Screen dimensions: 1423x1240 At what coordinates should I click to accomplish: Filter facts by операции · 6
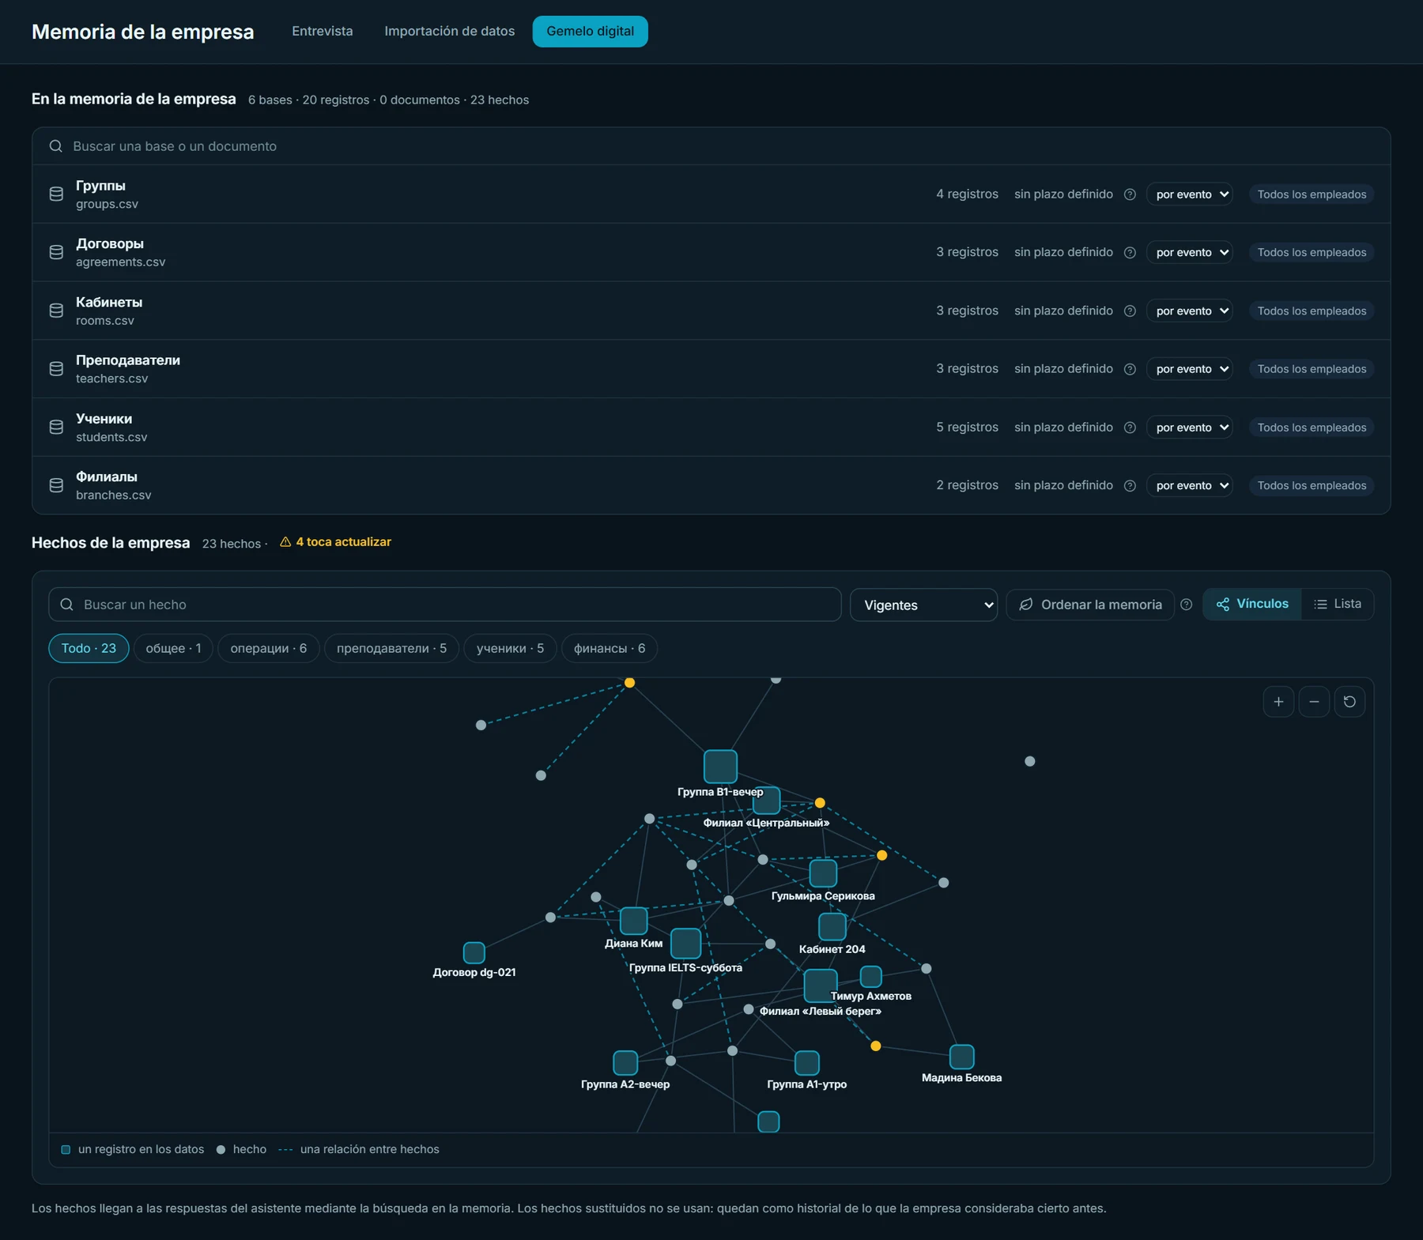268,648
